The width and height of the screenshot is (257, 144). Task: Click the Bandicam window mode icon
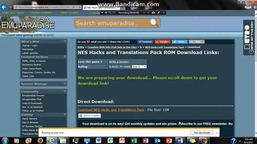pyautogui.click(x=106, y=12)
